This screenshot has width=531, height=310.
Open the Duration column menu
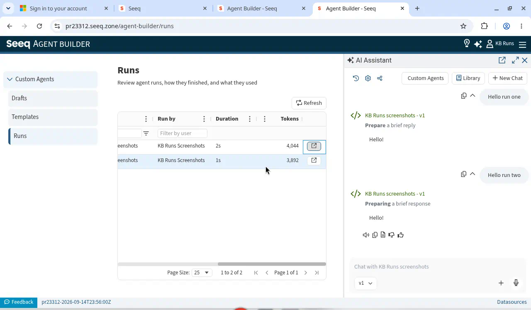click(250, 119)
